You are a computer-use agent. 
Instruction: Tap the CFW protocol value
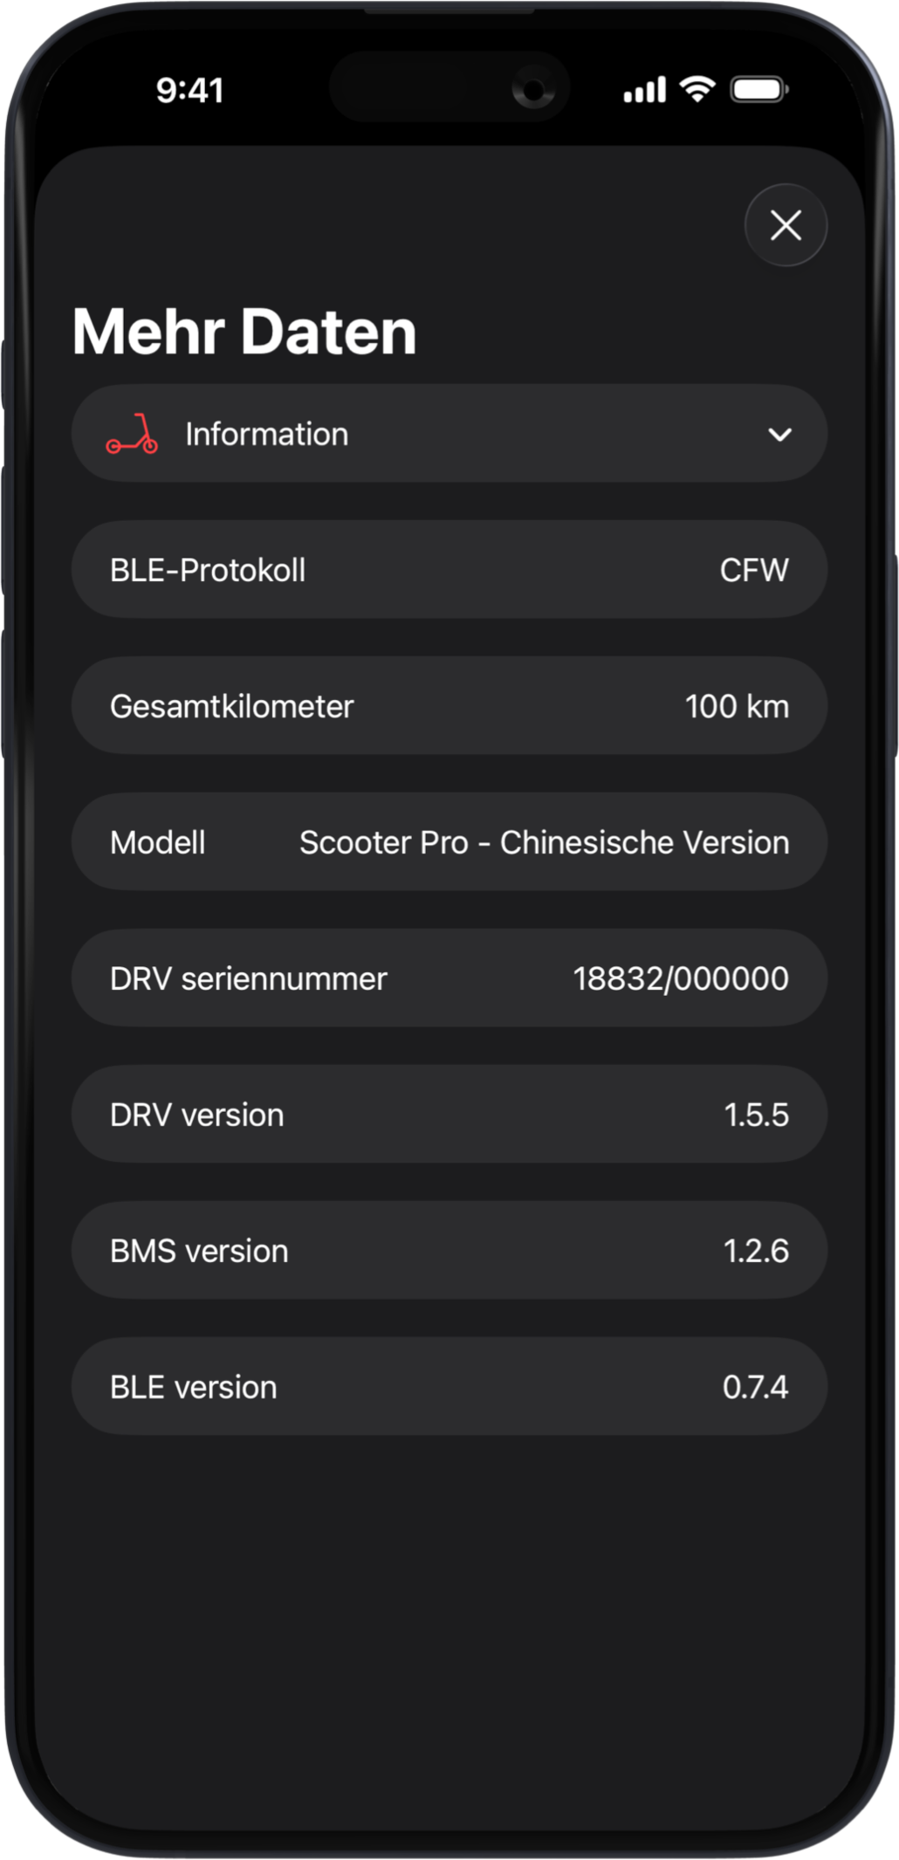(754, 571)
